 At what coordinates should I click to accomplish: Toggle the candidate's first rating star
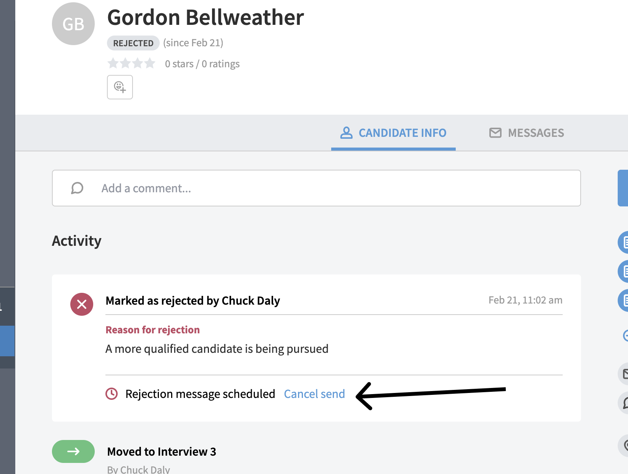pyautogui.click(x=113, y=63)
